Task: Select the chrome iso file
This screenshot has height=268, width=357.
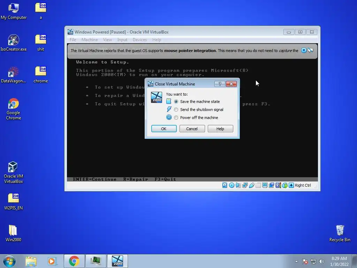Action: click(41, 75)
